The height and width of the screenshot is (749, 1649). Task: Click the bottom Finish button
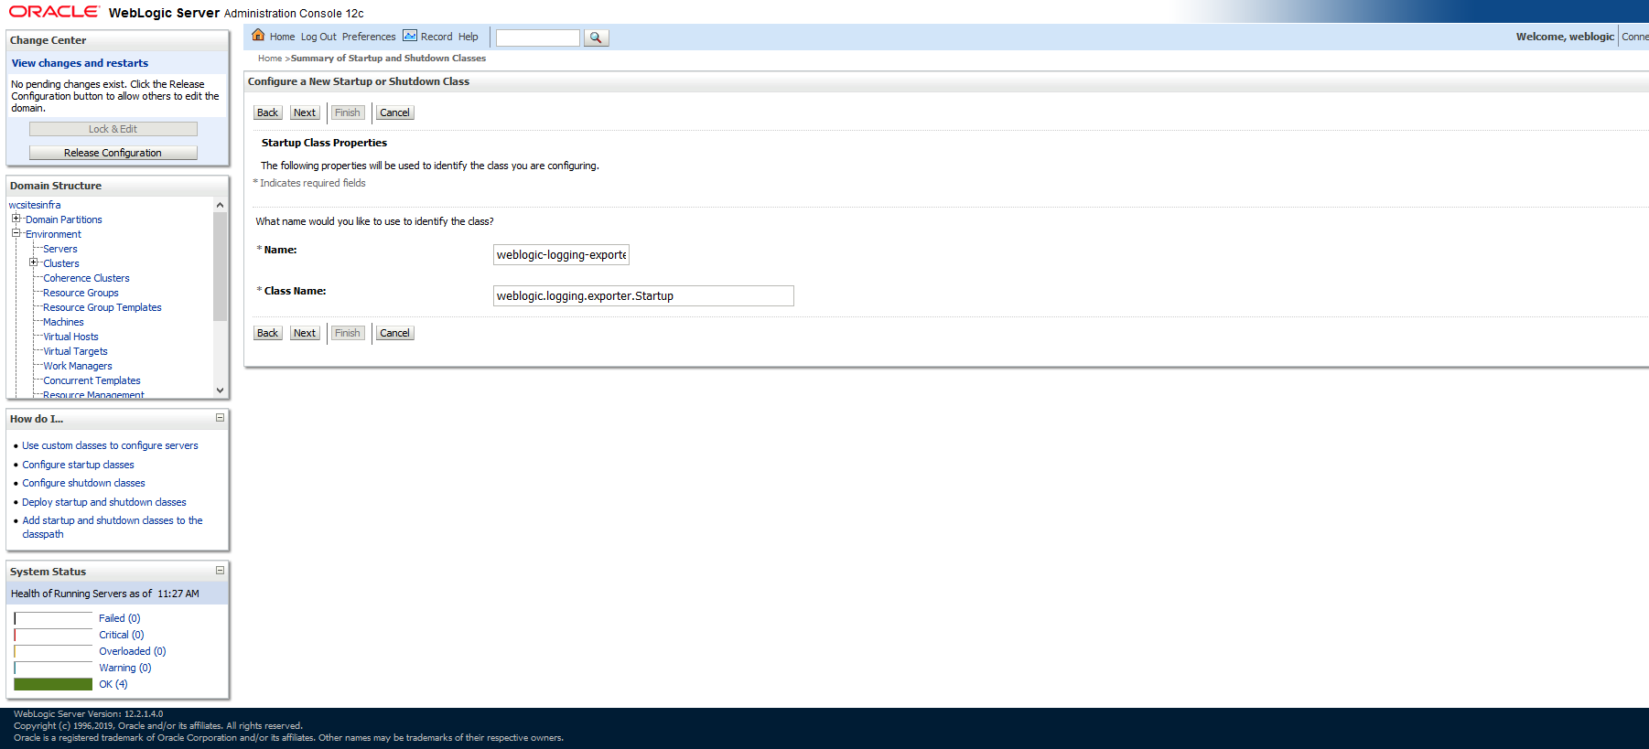[x=348, y=333]
